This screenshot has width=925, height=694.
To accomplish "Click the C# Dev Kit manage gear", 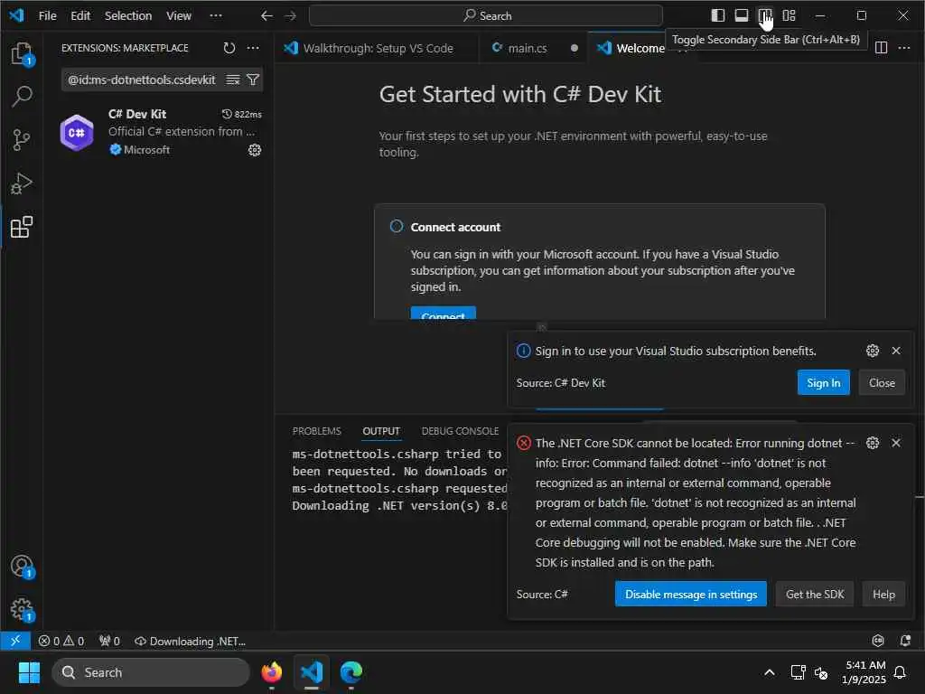I will [x=254, y=150].
